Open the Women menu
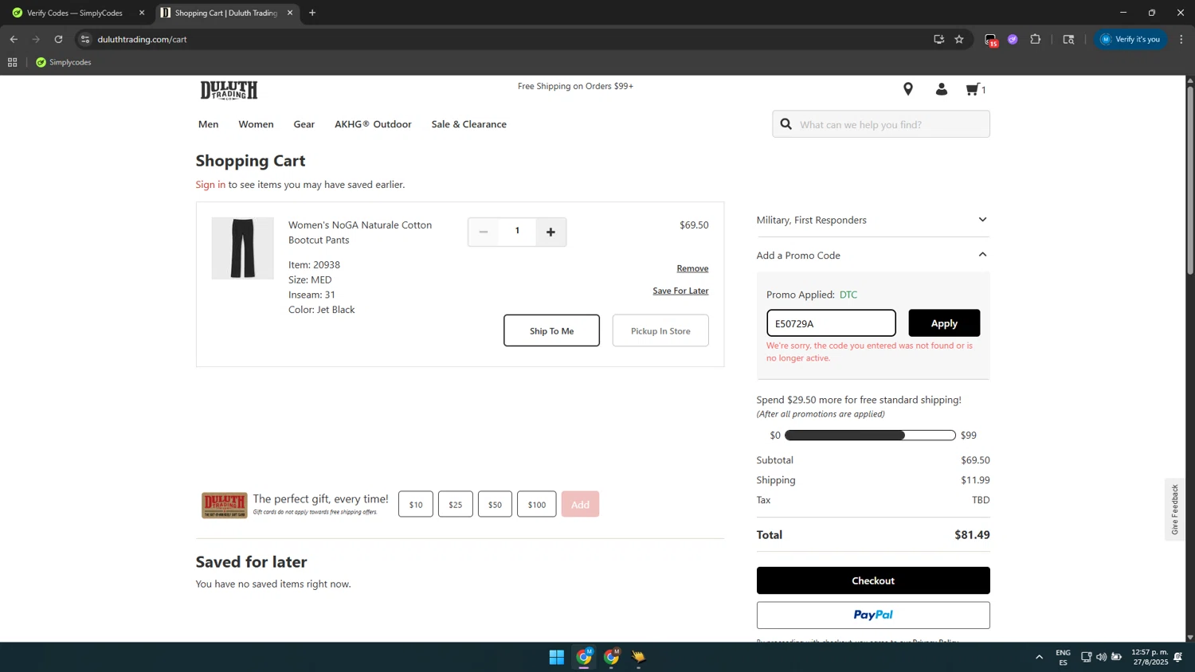Screen dimensions: 1195x672 pyautogui.click(x=256, y=124)
